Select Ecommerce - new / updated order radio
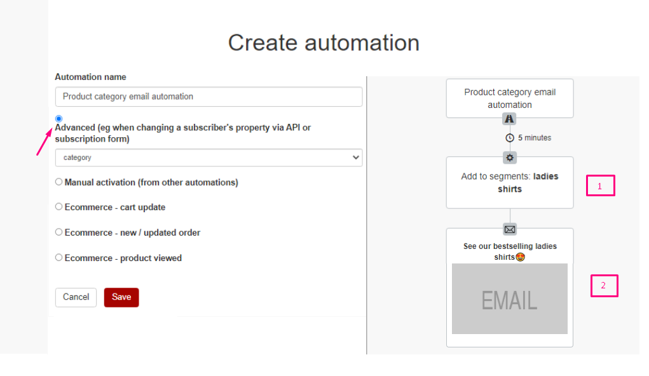The width and height of the screenshot is (649, 376). tap(58, 232)
